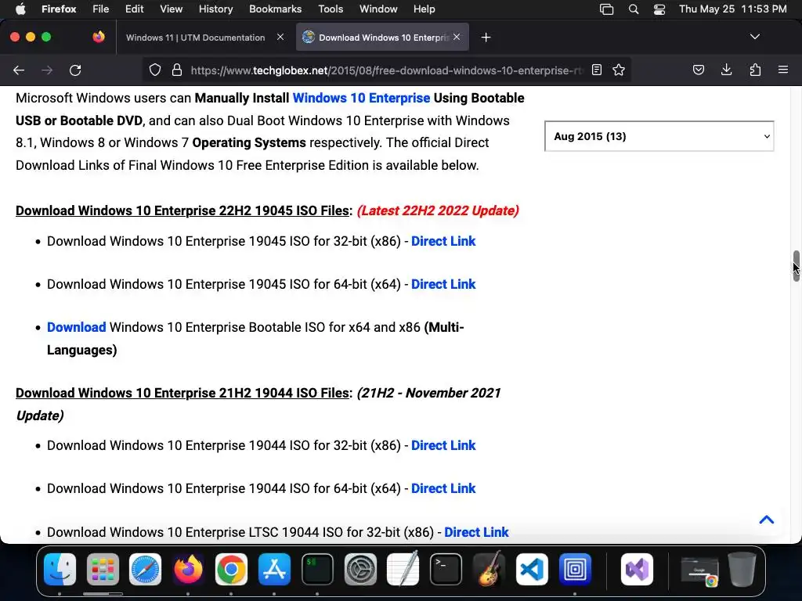
Task: Click the back-to-top arrow on the page
Action: (766, 520)
